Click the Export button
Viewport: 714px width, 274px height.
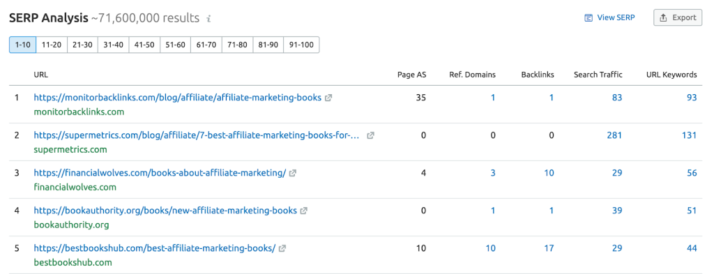[x=678, y=17]
